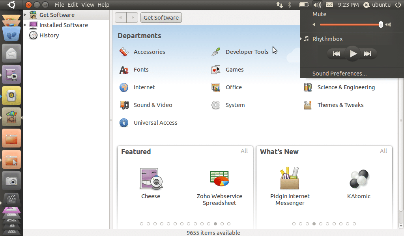Open Pidgin Internet Messenger icon
The image size is (404, 236).
(290, 179)
